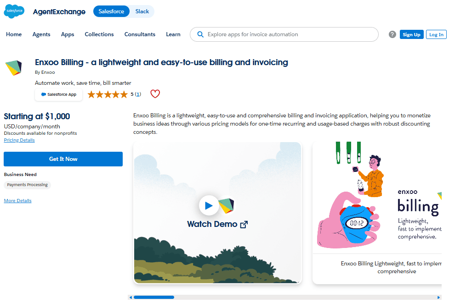This screenshot has height=303, width=449.
Task: Open the Collections menu item
Action: point(99,34)
